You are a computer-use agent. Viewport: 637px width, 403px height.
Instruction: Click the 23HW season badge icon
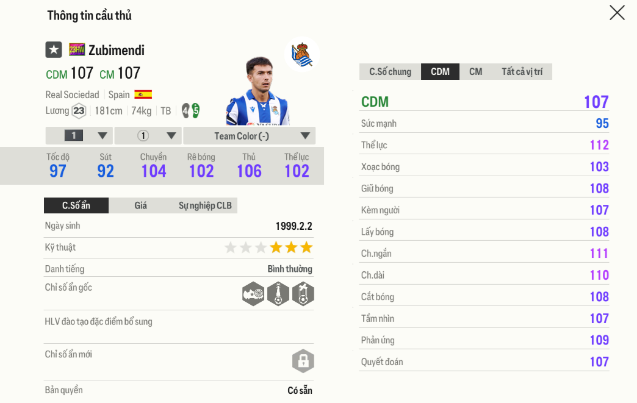pos(77,50)
